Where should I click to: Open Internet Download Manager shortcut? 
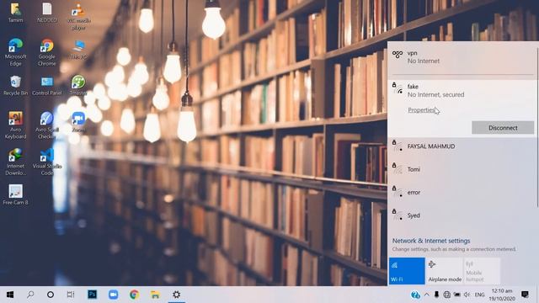tap(15, 162)
